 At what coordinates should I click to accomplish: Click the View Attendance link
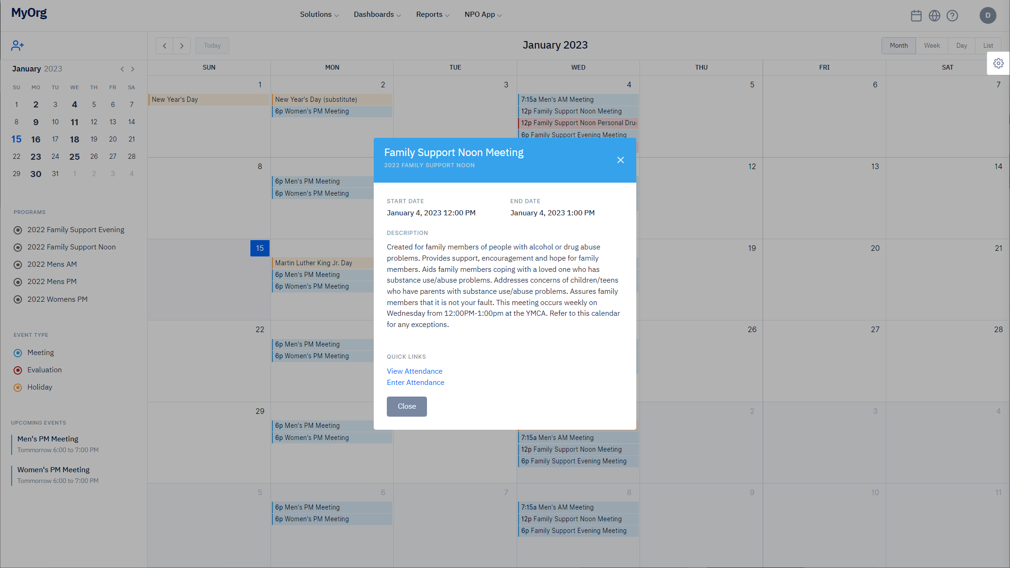tap(414, 371)
